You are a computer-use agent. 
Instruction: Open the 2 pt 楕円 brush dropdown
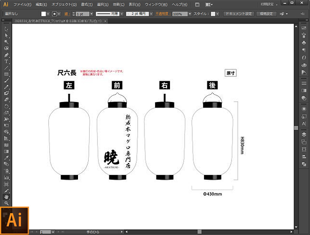[151, 14]
